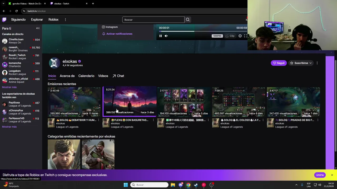Image resolution: width=337 pixels, height=189 pixels.
Task: Open Steam from the taskbar
Action: 196,185
